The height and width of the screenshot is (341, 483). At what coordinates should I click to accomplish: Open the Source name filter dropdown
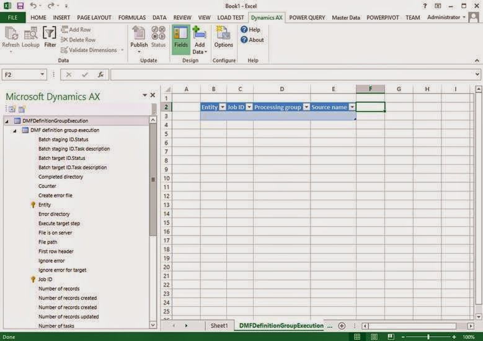pos(352,107)
